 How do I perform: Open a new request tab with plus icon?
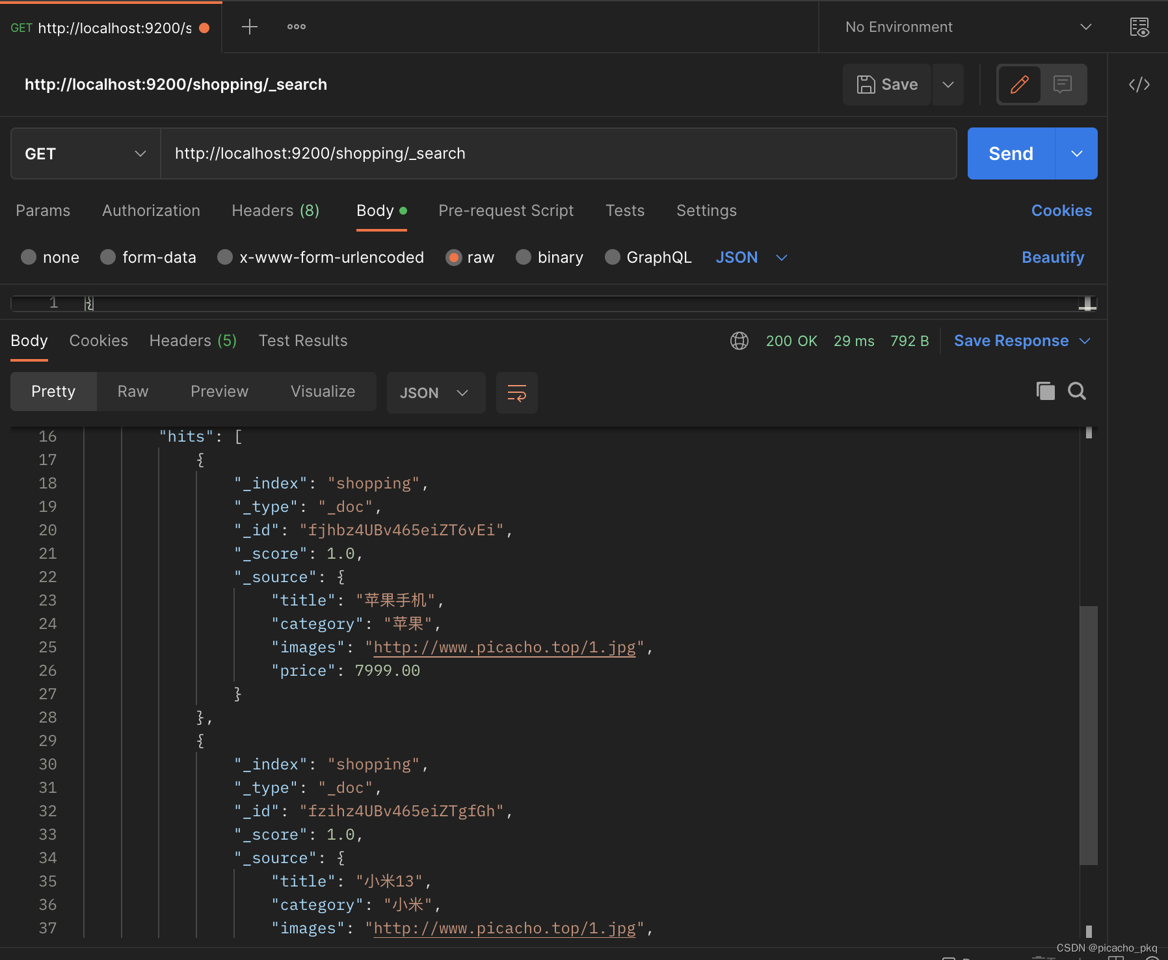coord(250,27)
